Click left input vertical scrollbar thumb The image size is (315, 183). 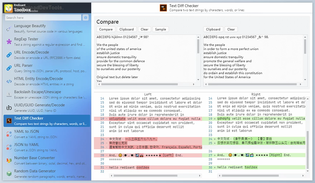tap(198, 46)
